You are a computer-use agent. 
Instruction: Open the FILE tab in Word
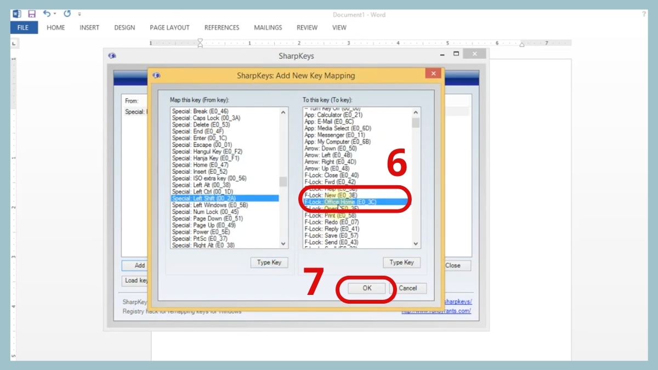[x=23, y=27]
